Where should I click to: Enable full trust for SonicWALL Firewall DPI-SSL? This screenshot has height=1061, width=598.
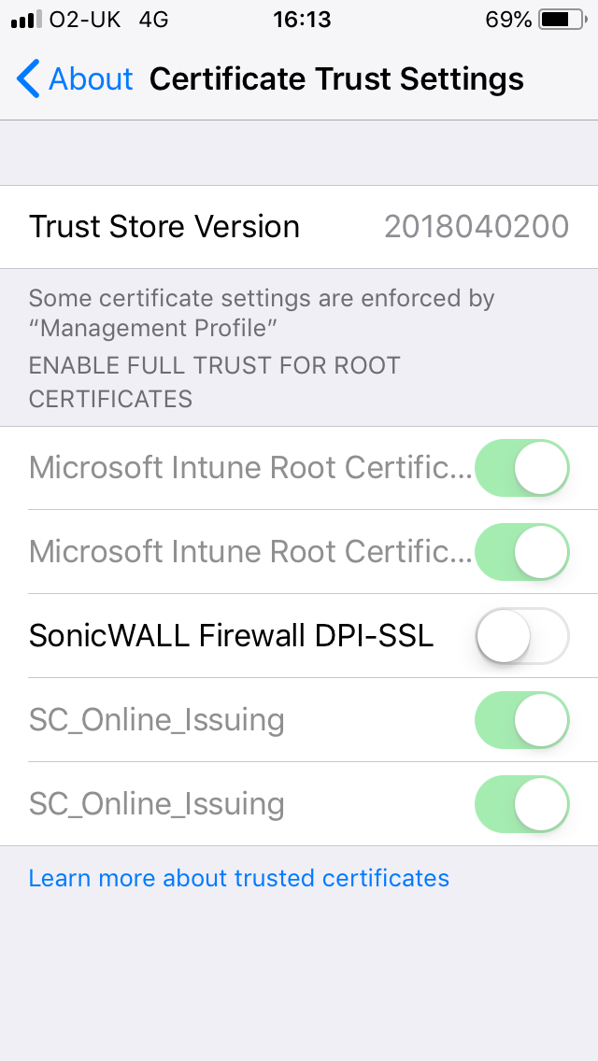click(521, 635)
